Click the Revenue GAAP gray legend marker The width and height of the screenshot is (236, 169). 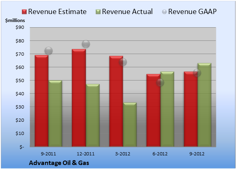coord(165,12)
